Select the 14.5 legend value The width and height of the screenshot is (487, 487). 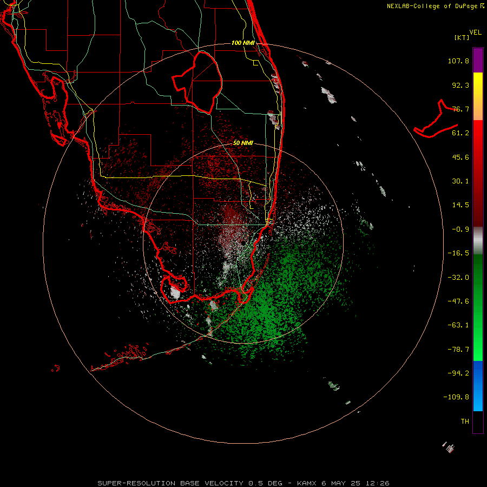tap(460, 205)
